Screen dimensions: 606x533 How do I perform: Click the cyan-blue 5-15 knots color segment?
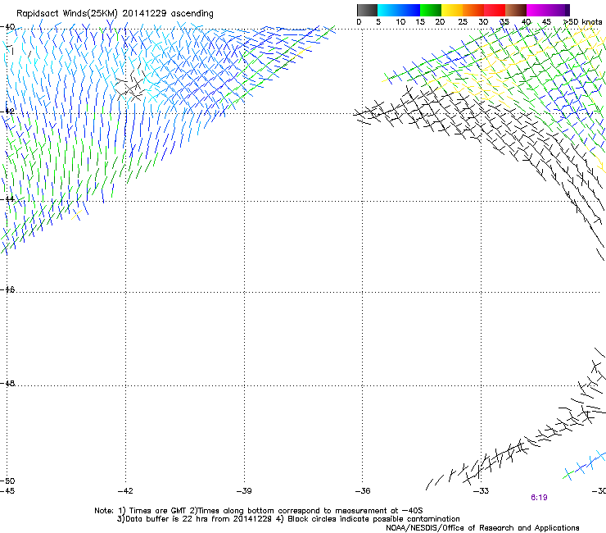coord(399,10)
